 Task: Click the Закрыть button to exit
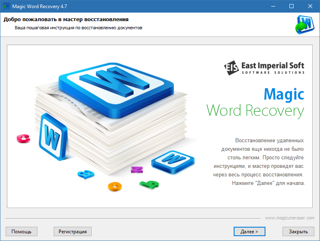point(298,231)
